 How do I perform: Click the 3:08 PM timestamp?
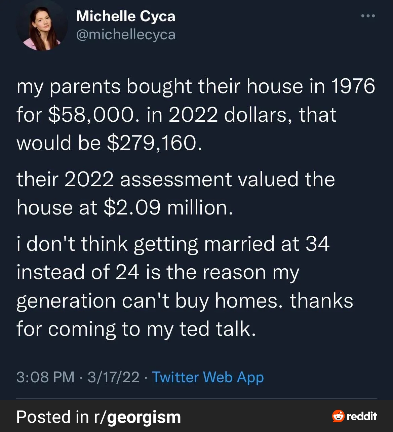tap(45, 377)
